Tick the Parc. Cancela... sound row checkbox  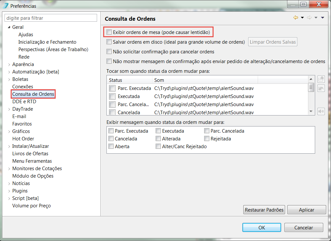point(112,104)
